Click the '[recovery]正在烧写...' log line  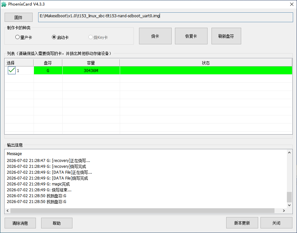pos(49,161)
